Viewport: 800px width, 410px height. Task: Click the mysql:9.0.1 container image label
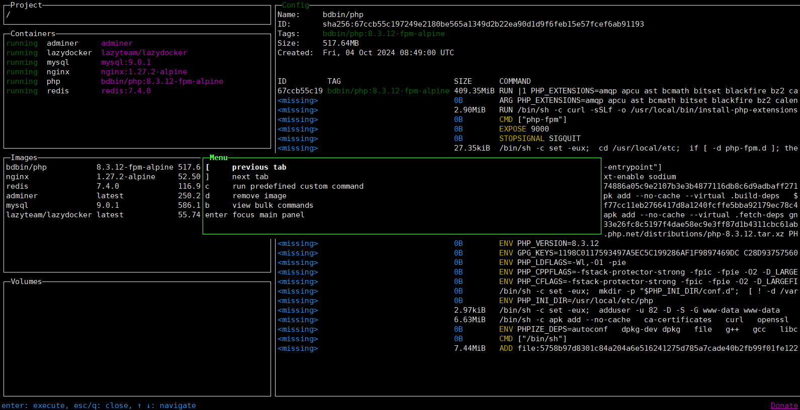(126, 62)
